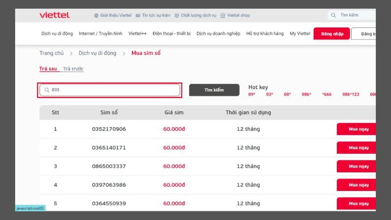The image size is (391, 220).
Task: Select hot key 086*123
Action: 350,94
